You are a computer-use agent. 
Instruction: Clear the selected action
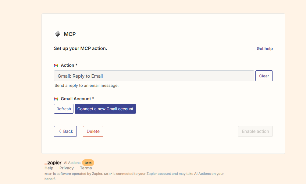coord(264,76)
